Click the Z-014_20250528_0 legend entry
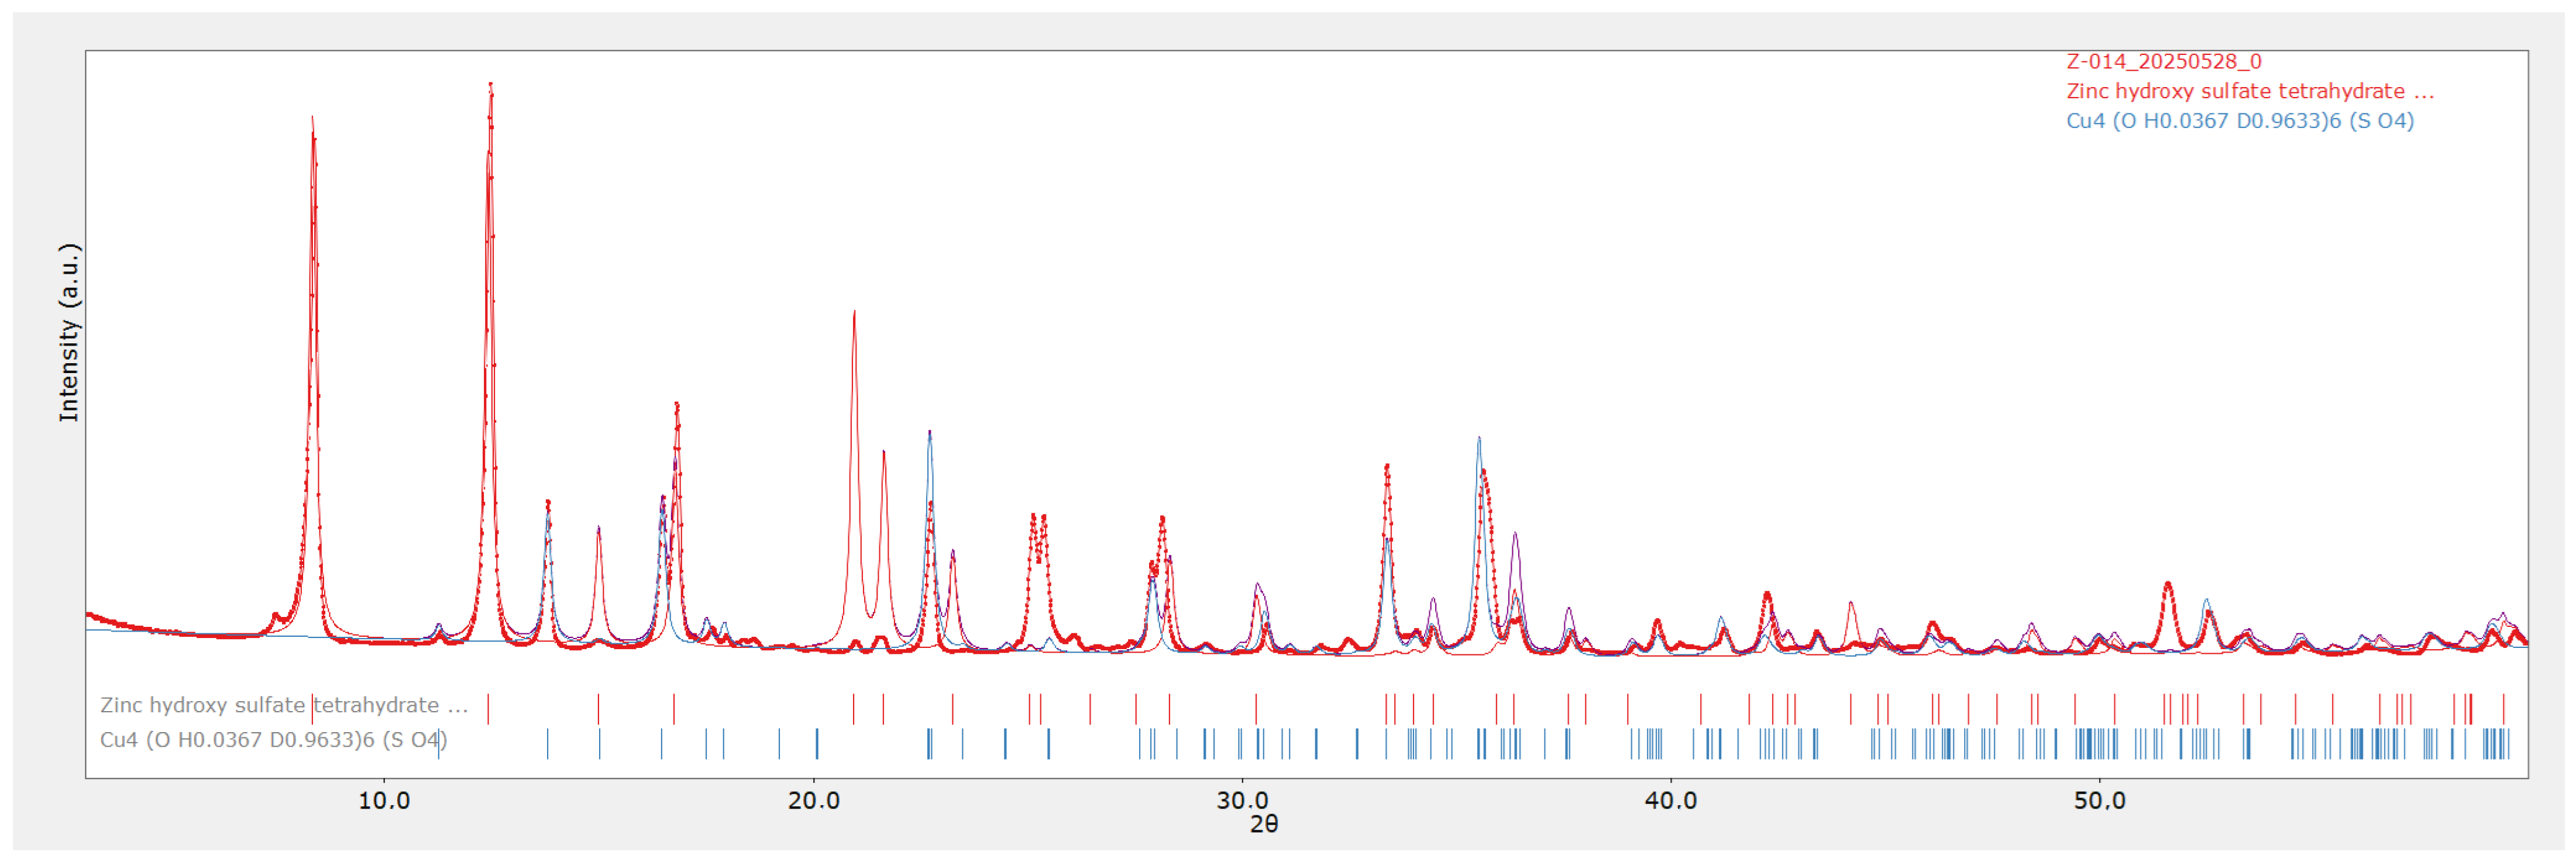This screenshot has width=2576, height=859. pos(2163,62)
